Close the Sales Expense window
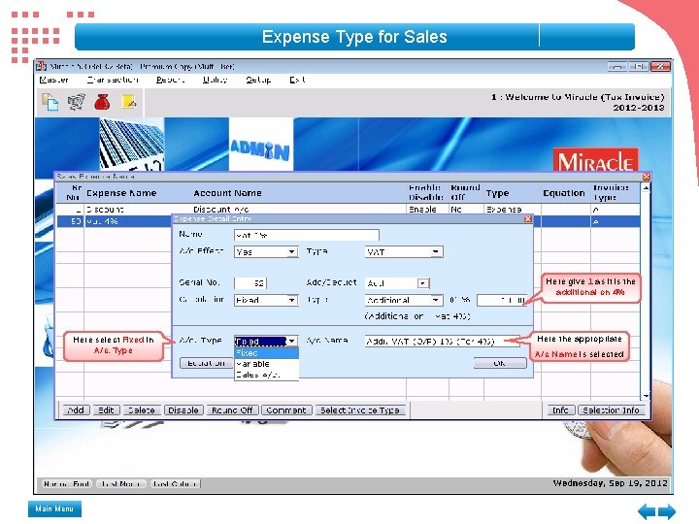This screenshot has width=699, height=524. click(x=647, y=177)
